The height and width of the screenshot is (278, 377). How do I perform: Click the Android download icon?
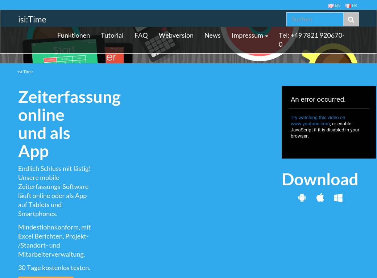pyautogui.click(x=302, y=198)
